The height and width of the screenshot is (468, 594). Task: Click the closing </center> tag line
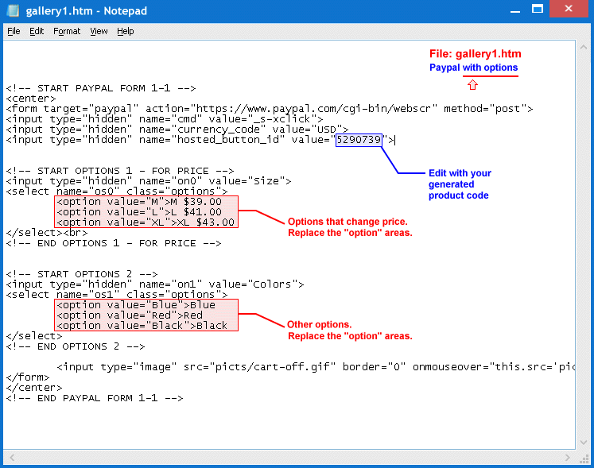click(x=34, y=388)
